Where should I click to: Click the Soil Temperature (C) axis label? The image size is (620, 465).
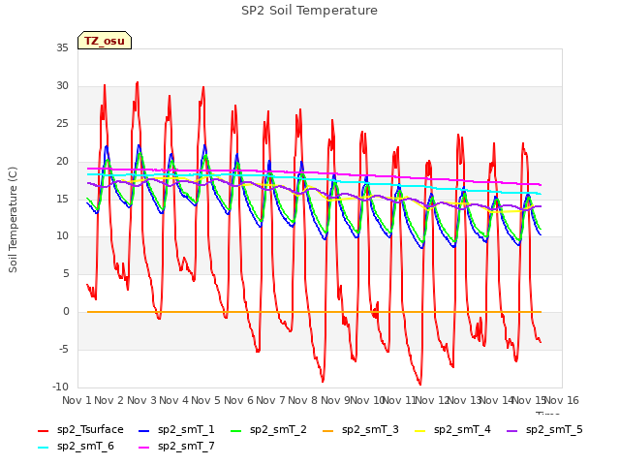(13, 220)
